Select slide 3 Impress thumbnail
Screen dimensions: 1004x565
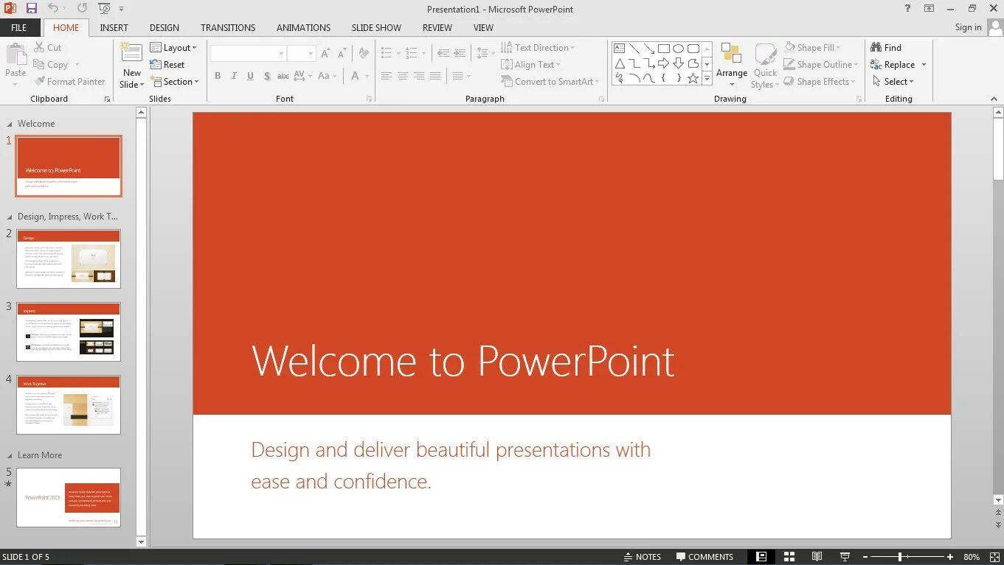(x=69, y=331)
